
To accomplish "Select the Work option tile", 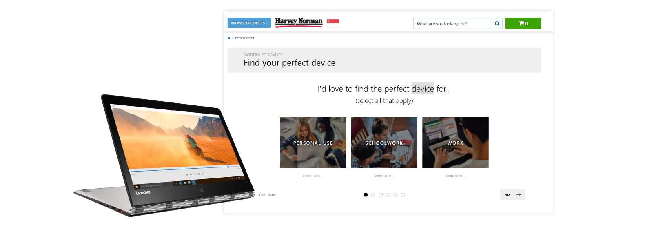I will [455, 143].
